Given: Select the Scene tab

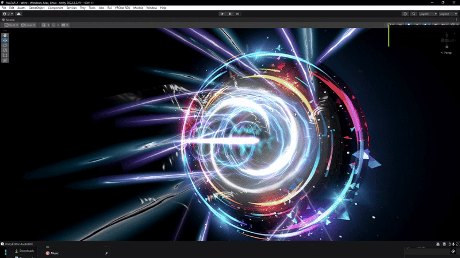Looking at the screenshot, I should coord(8,20).
